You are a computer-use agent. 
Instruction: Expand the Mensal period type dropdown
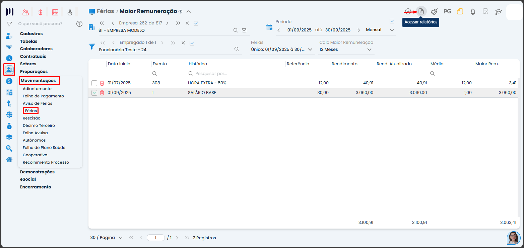point(392,30)
